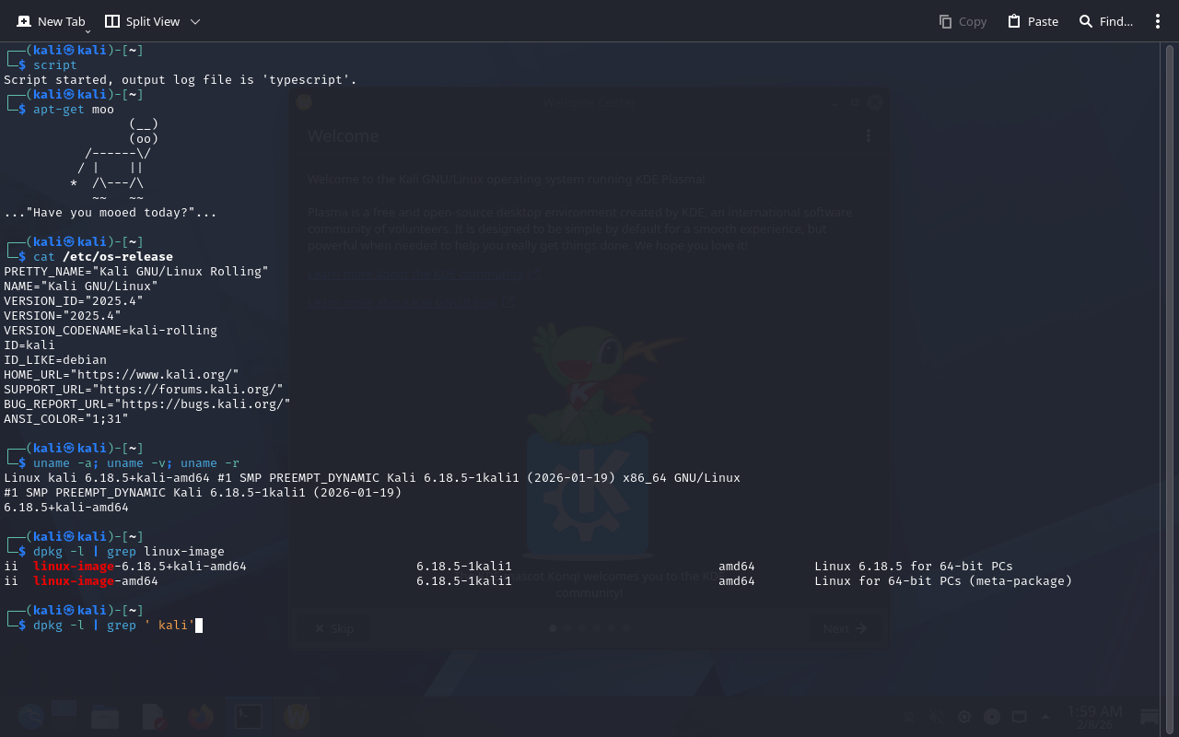Click the dimmed Skip button in Welcome dialog

(x=333, y=628)
